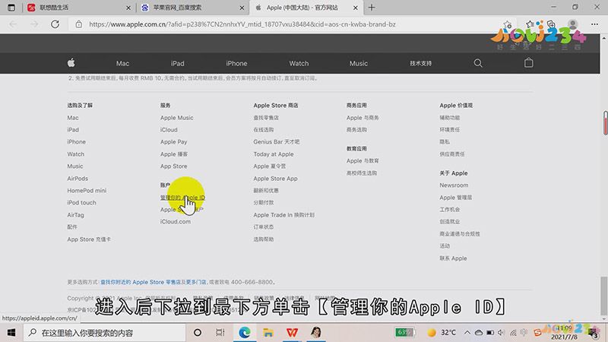This screenshot has width=608, height=342.
Task: Open the iPod touch footer link
Action: tap(81, 202)
